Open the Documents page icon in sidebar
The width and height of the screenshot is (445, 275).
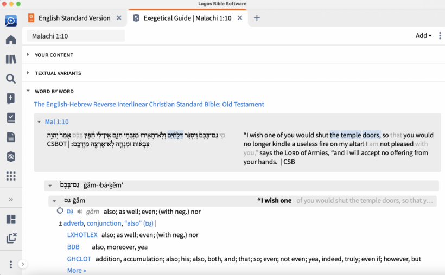click(x=11, y=137)
